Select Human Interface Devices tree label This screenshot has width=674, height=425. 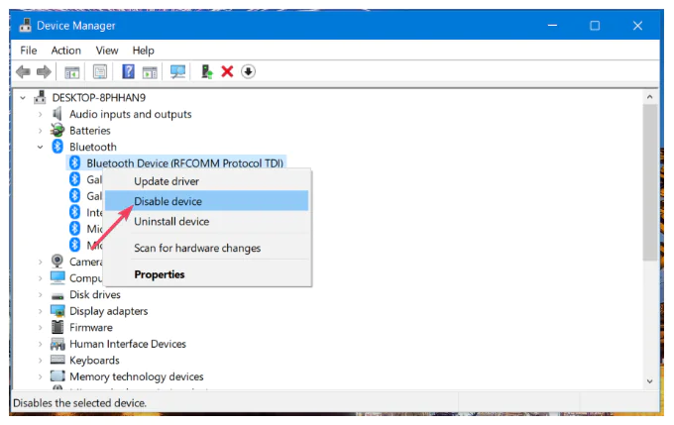[128, 344]
